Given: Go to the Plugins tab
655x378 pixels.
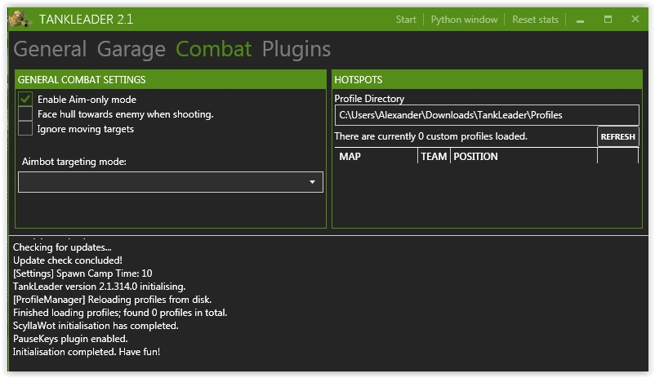Looking at the screenshot, I should point(296,49).
